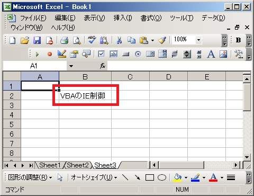This screenshot has width=254, height=196.
Task: Select the Check Box control
Action: pyautogui.click(x=101, y=54)
